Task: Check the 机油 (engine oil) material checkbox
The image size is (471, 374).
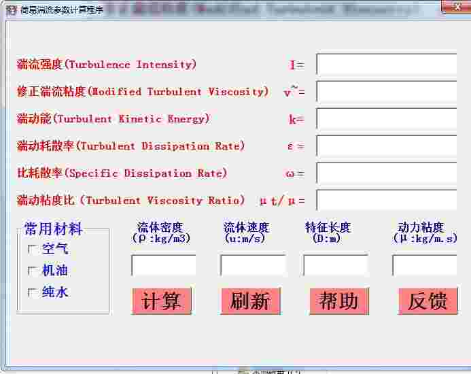Action: pyautogui.click(x=33, y=271)
